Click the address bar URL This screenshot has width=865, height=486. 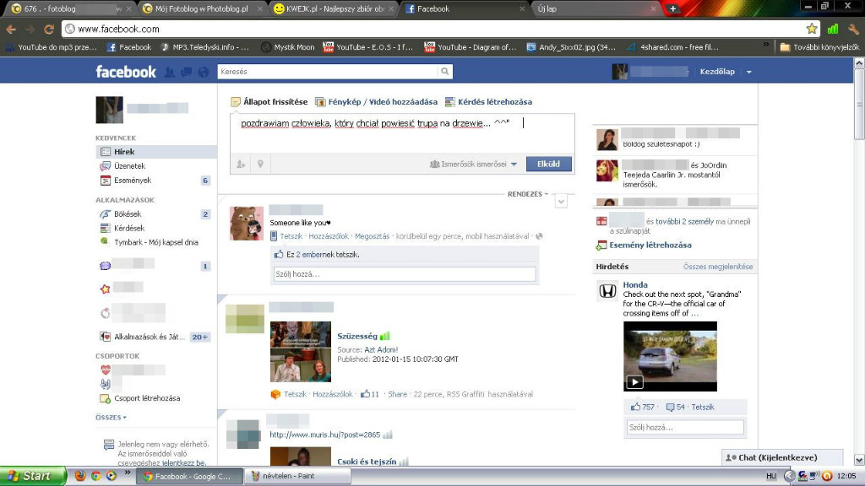point(118,30)
